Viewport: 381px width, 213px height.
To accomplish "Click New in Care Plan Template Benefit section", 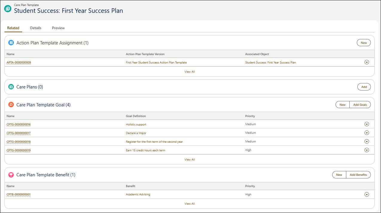I will 339,175.
